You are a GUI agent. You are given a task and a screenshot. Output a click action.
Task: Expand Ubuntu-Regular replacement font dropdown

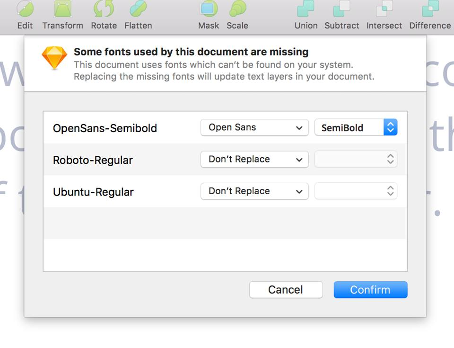tap(254, 191)
